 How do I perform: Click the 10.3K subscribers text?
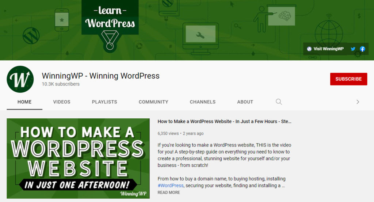61,84
